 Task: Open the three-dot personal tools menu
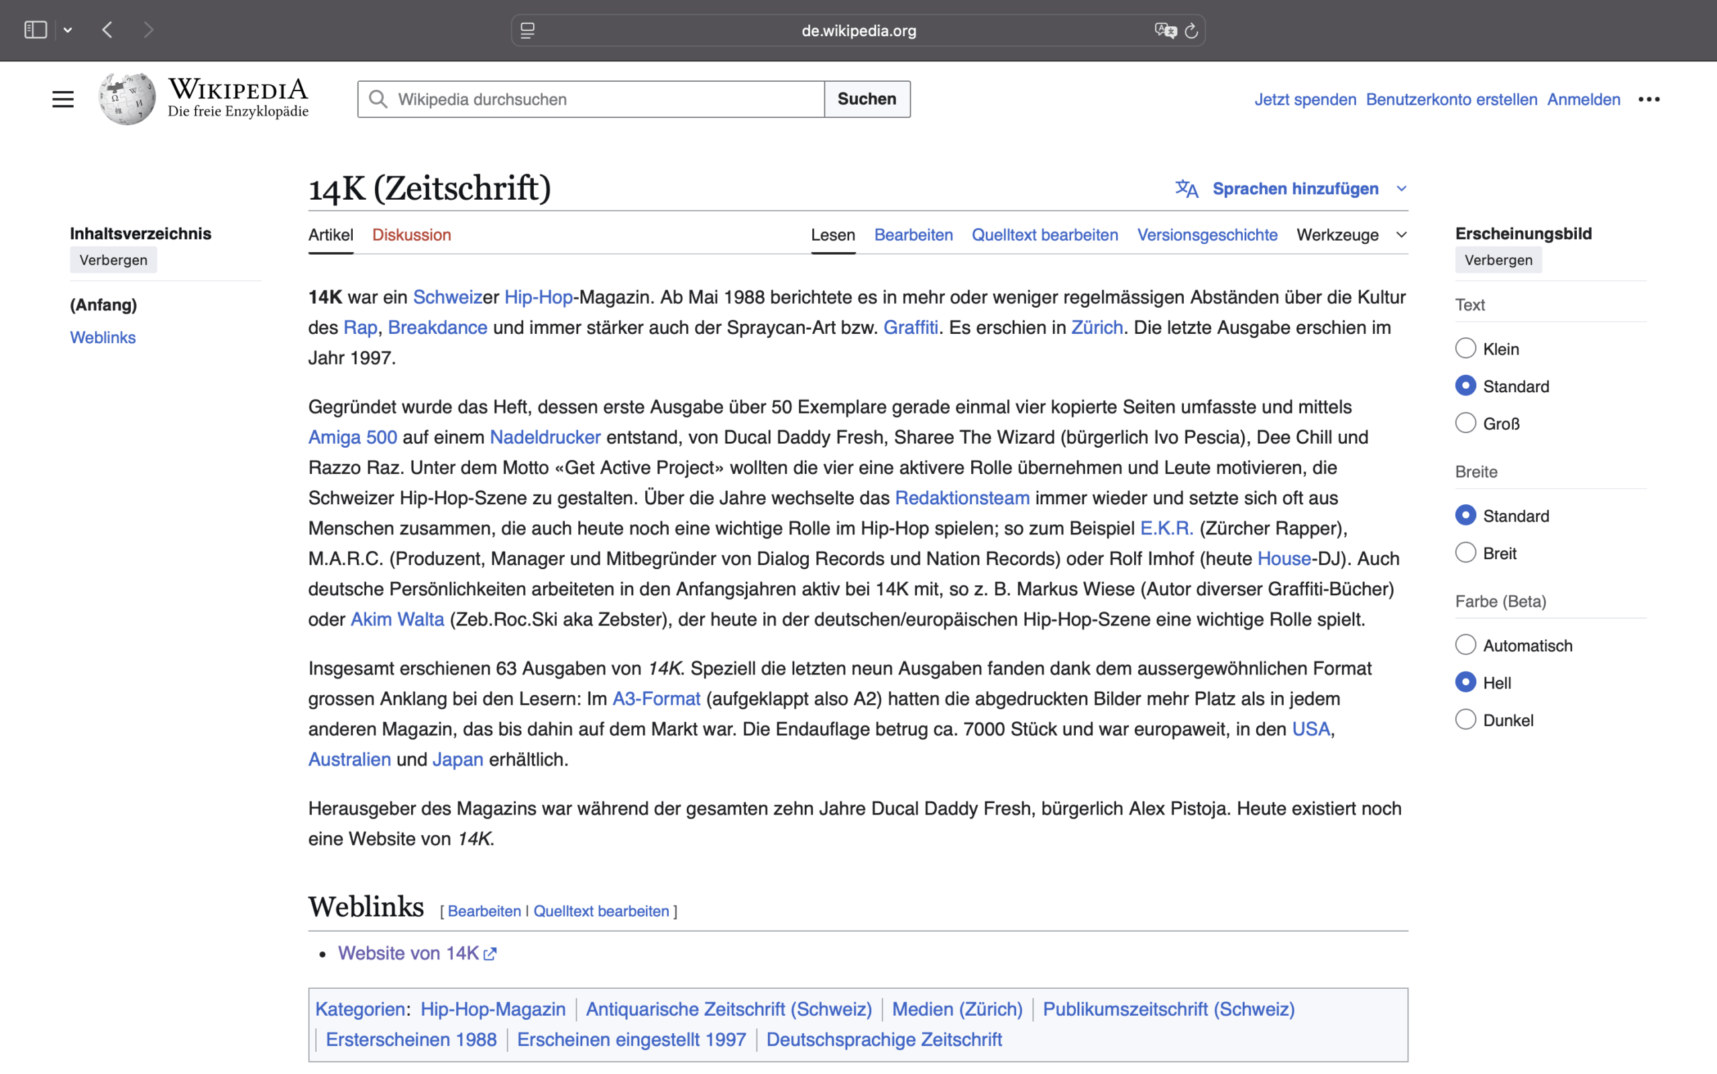[x=1649, y=99]
